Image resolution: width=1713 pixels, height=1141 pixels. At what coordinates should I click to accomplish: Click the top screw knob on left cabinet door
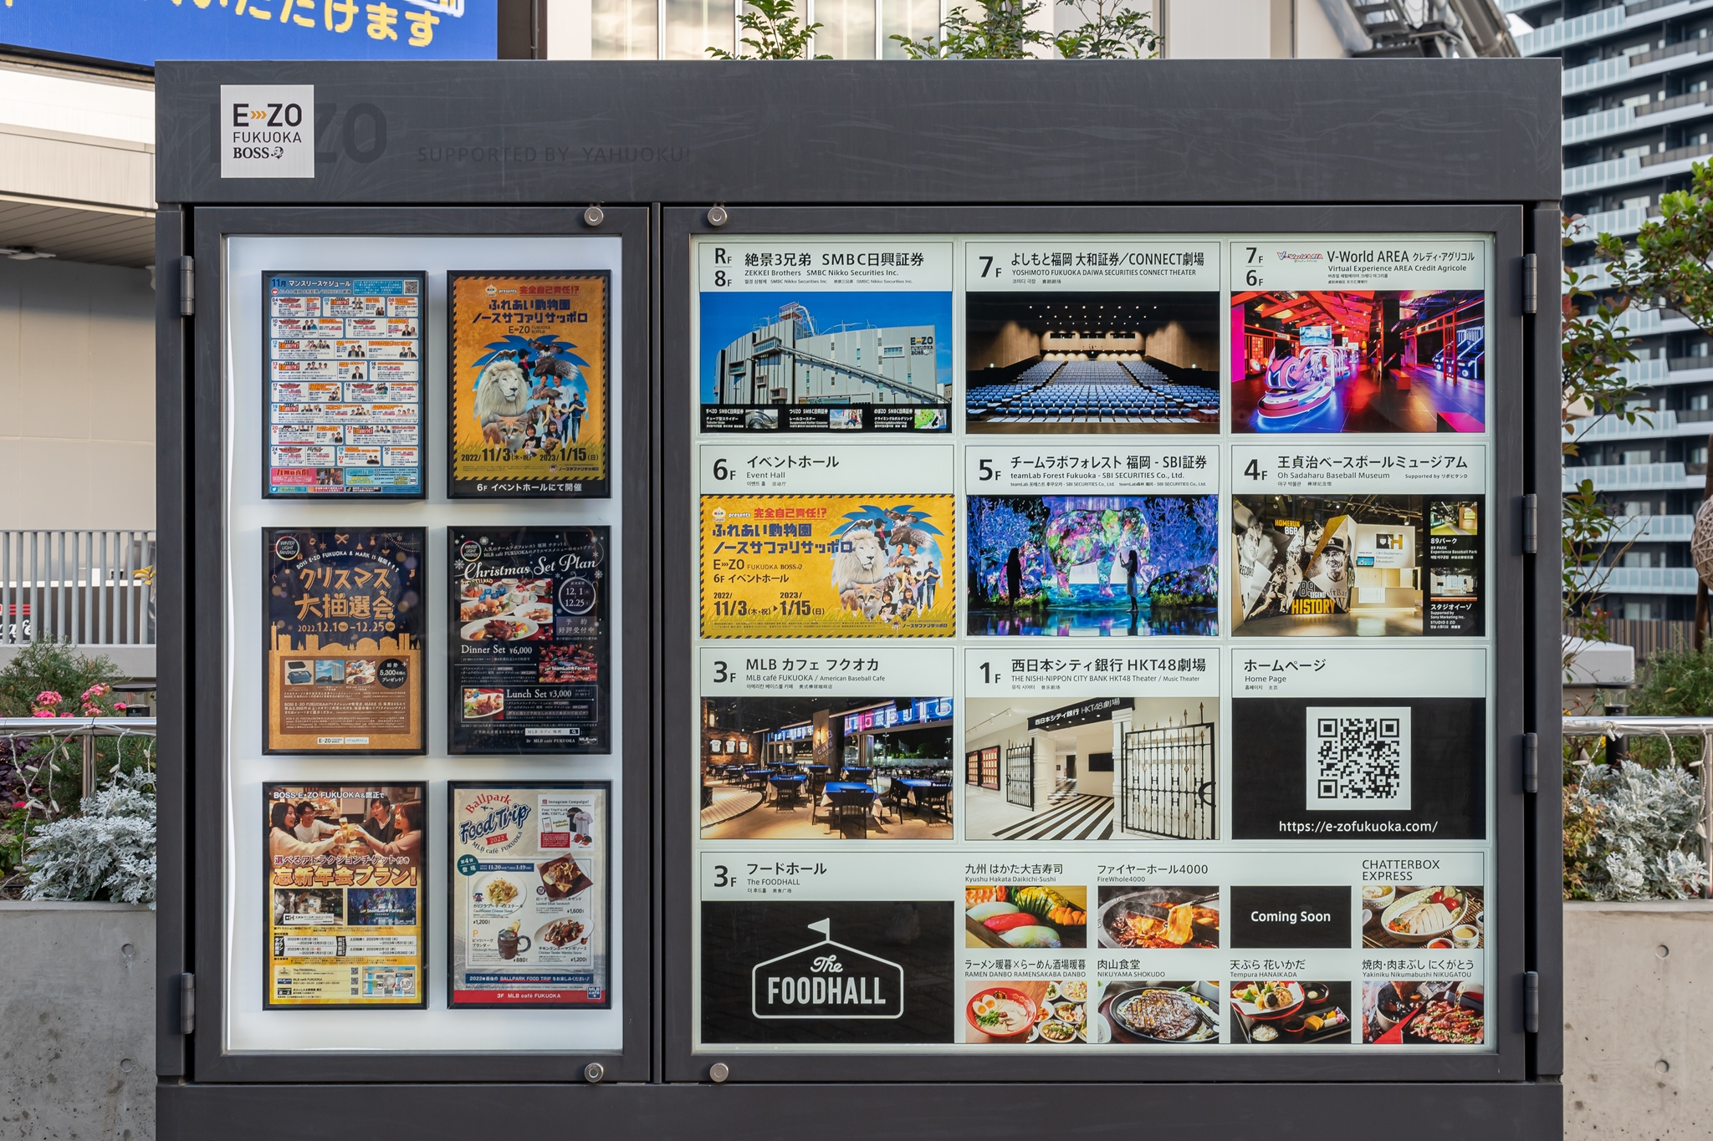click(594, 216)
